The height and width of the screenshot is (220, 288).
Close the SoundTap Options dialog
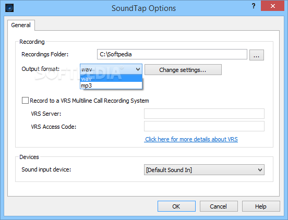tap(272, 6)
